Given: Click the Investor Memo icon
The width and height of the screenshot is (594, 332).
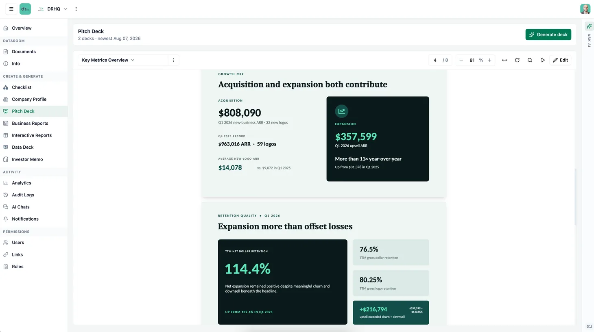Looking at the screenshot, I should (x=6, y=159).
